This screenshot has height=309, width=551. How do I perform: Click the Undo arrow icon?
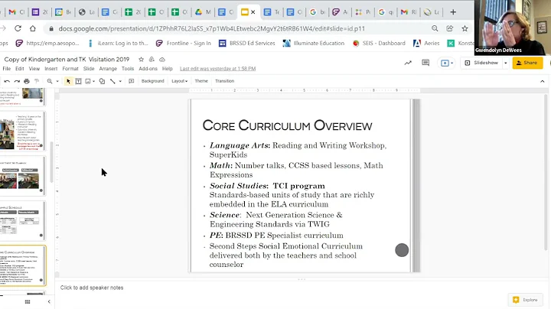click(x=7, y=81)
